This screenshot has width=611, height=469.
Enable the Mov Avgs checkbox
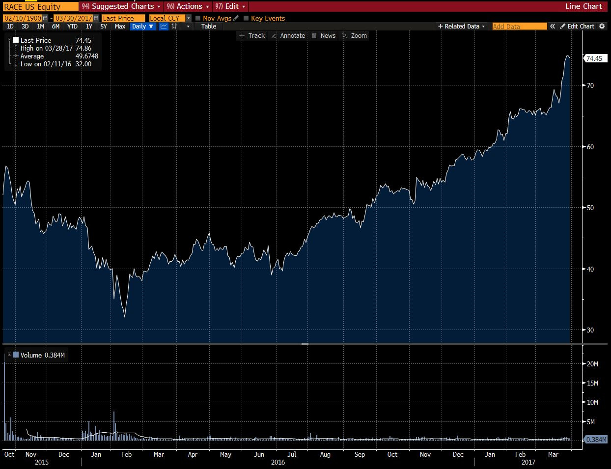pos(198,18)
